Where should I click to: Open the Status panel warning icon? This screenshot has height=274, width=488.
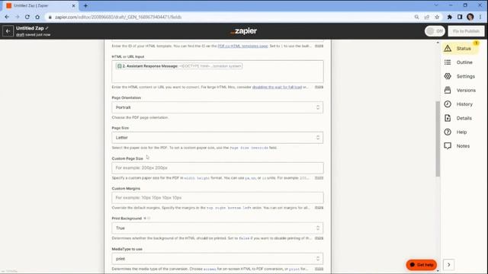point(448,48)
